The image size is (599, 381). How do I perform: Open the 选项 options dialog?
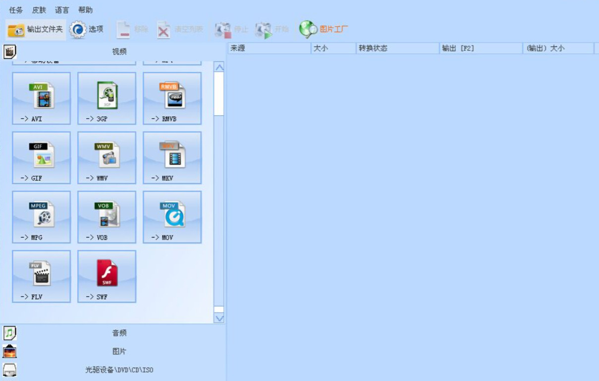click(x=87, y=30)
